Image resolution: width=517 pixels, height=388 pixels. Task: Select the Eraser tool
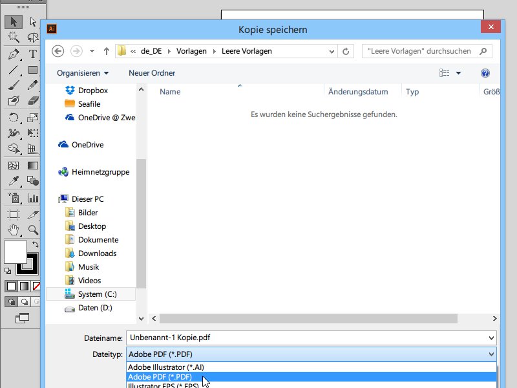click(32, 101)
